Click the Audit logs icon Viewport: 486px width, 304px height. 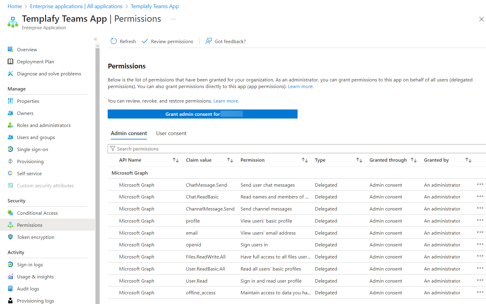click(10, 288)
